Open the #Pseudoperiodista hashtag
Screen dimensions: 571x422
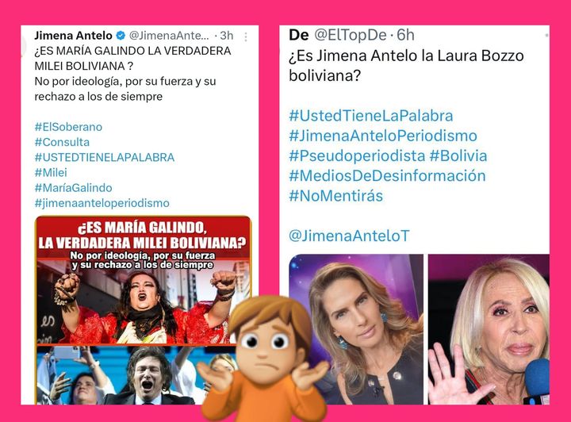(357, 155)
